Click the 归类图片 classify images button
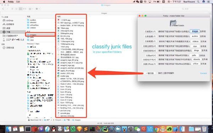 [x=150, y=32]
